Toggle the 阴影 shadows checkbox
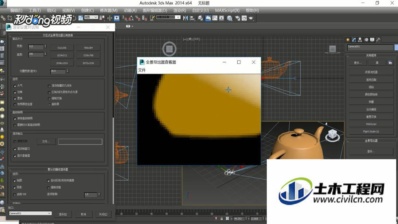 coord(15,188)
